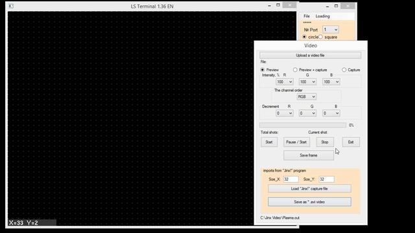
Task: Click the Start button
Action: pos(269,142)
